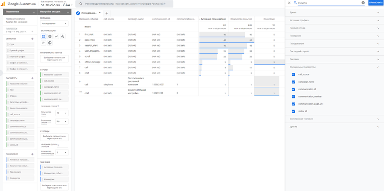Sort by Количество событий column header

[x=241, y=19]
